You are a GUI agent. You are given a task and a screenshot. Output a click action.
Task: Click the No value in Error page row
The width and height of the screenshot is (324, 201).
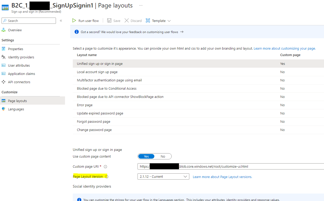point(283,105)
